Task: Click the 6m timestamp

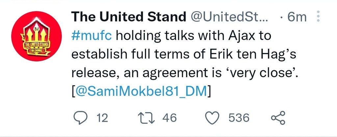Action: (297, 17)
